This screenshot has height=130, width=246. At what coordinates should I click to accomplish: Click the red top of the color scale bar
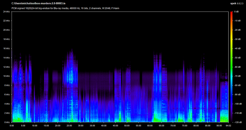232,13
